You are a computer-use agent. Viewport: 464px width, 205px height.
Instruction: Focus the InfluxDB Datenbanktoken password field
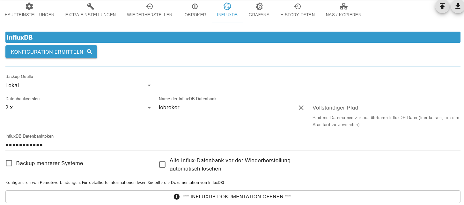click(x=233, y=145)
